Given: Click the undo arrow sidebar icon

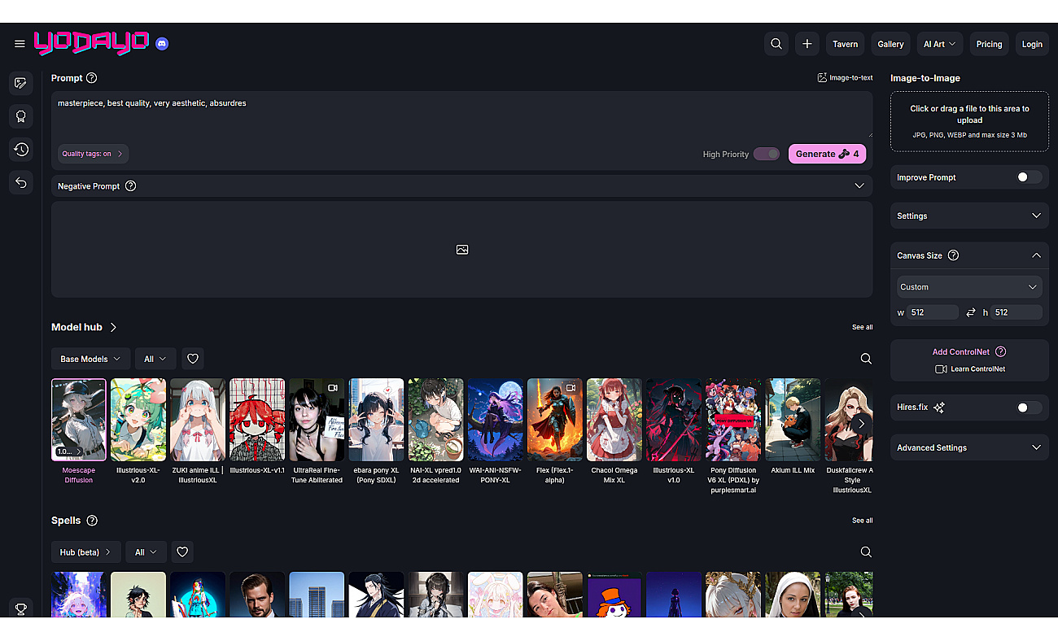Looking at the screenshot, I should 21,183.
